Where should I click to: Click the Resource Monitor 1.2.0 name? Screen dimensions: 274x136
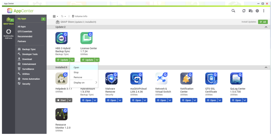[x=63, y=126]
